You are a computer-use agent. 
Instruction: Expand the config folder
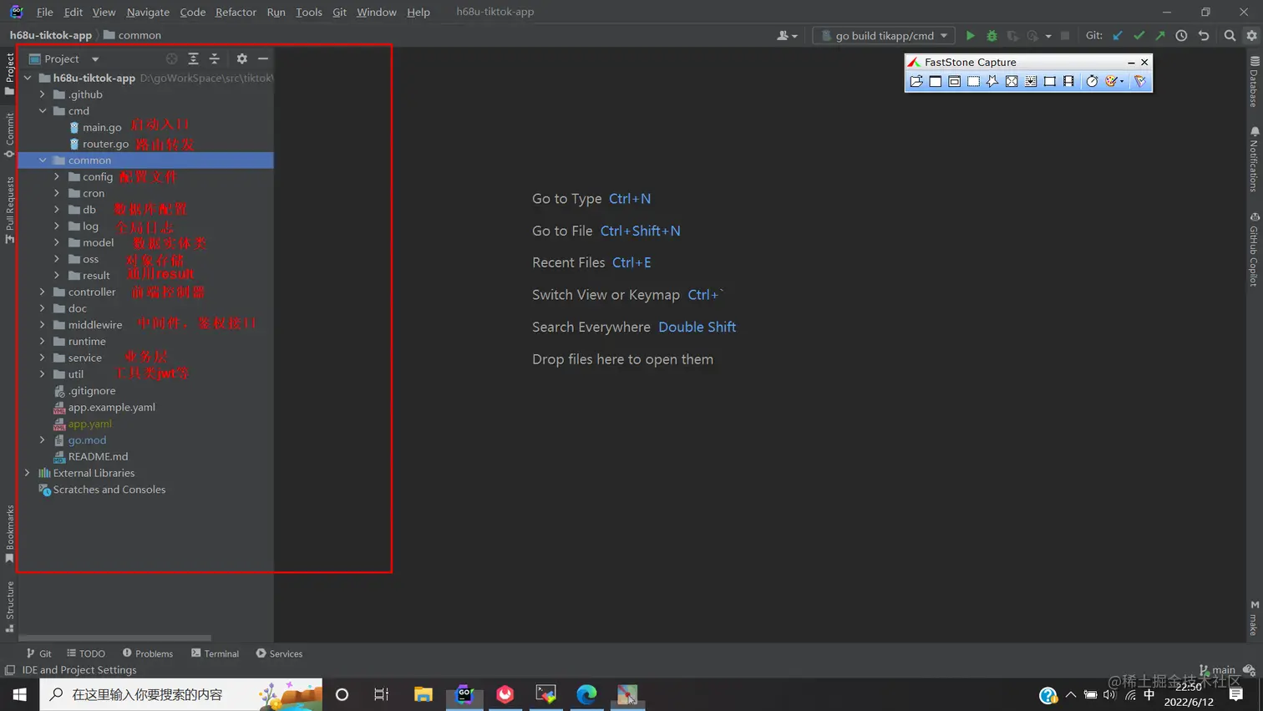pyautogui.click(x=57, y=176)
